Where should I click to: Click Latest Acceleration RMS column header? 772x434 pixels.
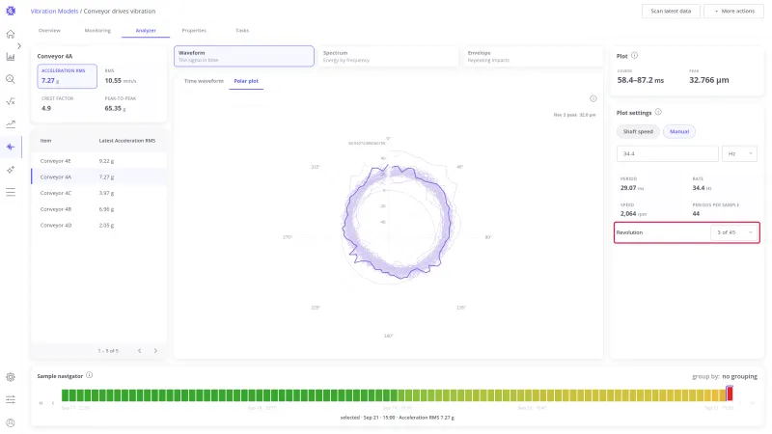(127, 141)
